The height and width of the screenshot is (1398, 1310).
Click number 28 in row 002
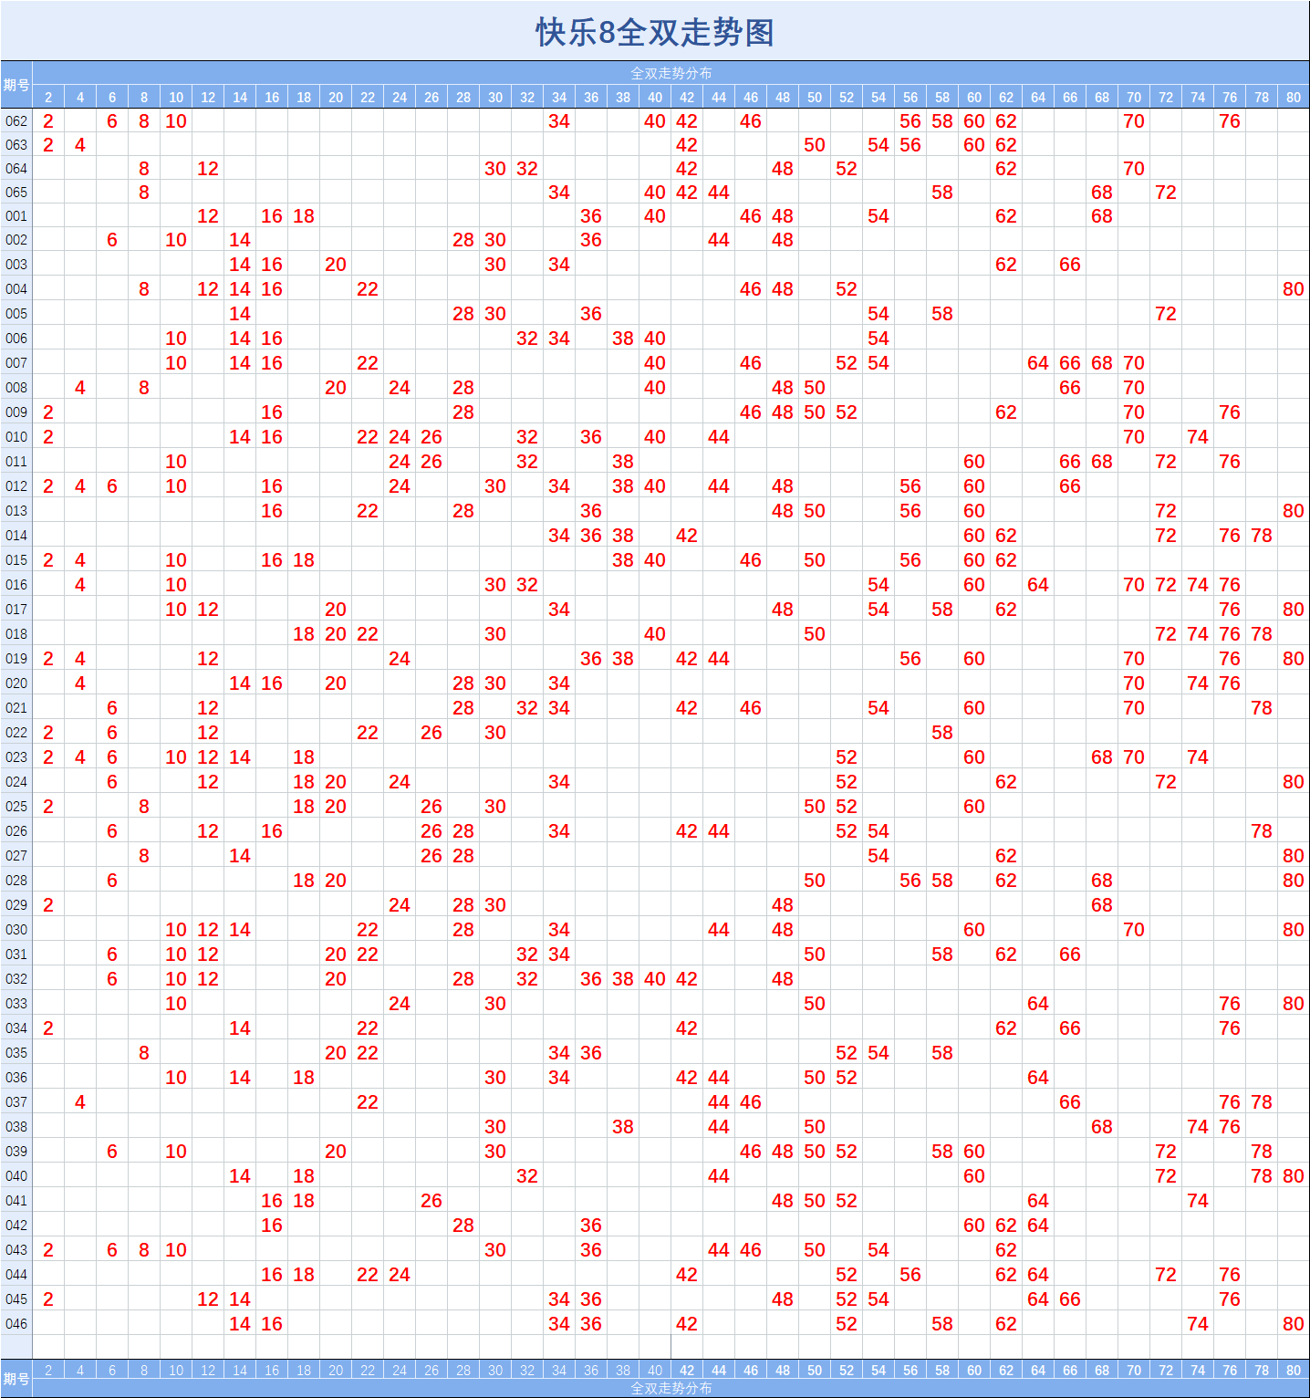tap(463, 240)
